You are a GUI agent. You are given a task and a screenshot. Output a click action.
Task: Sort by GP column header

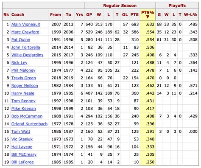[89, 14]
